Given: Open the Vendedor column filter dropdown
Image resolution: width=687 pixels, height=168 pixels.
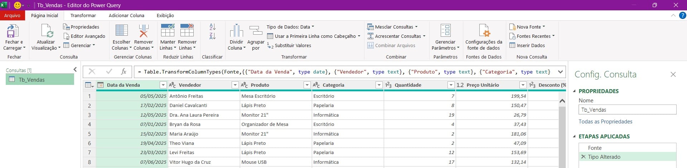Looking at the screenshot, I should tap(235, 85).
